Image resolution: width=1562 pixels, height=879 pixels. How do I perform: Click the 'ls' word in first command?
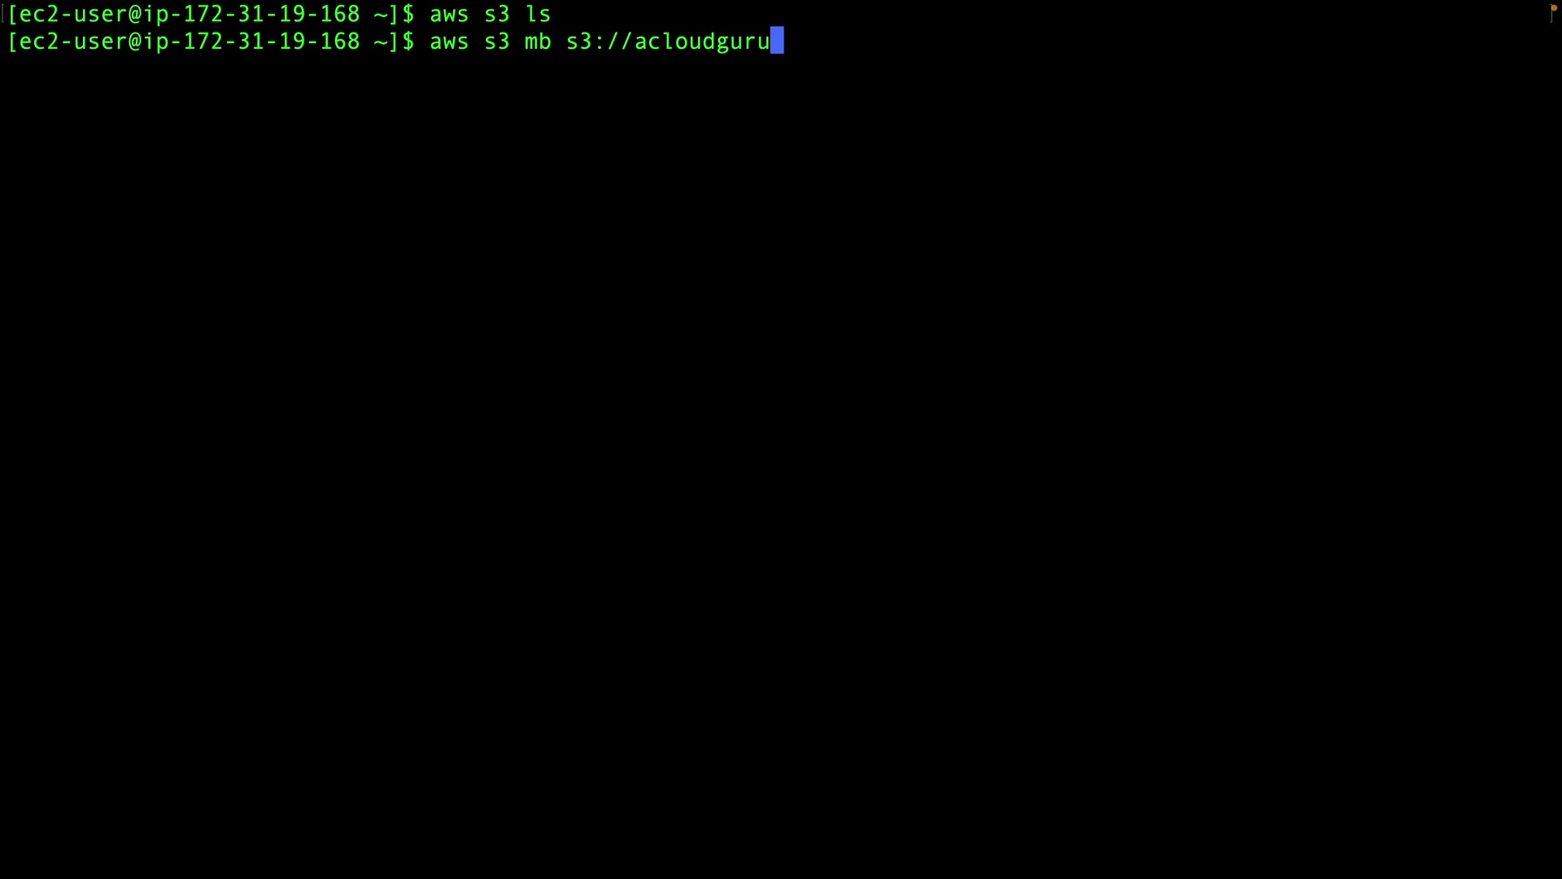(538, 15)
